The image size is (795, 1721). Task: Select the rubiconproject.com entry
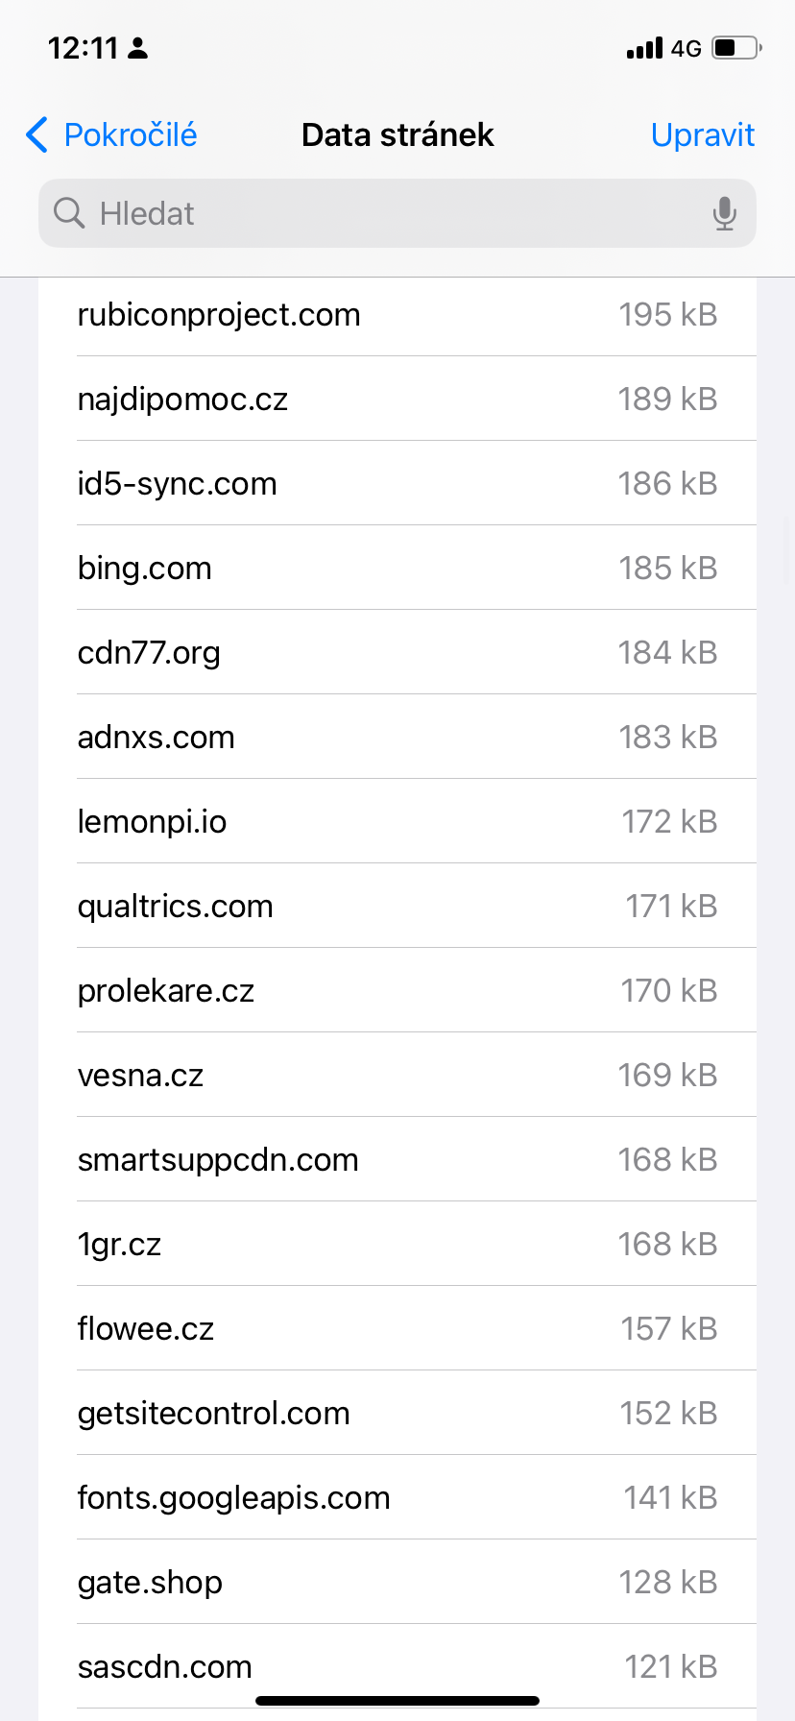[397, 315]
